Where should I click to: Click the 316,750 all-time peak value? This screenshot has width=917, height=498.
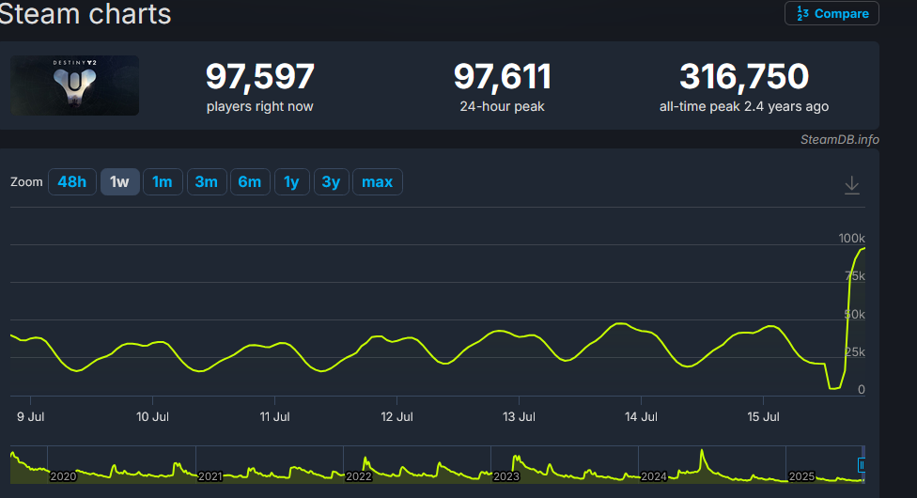[744, 76]
